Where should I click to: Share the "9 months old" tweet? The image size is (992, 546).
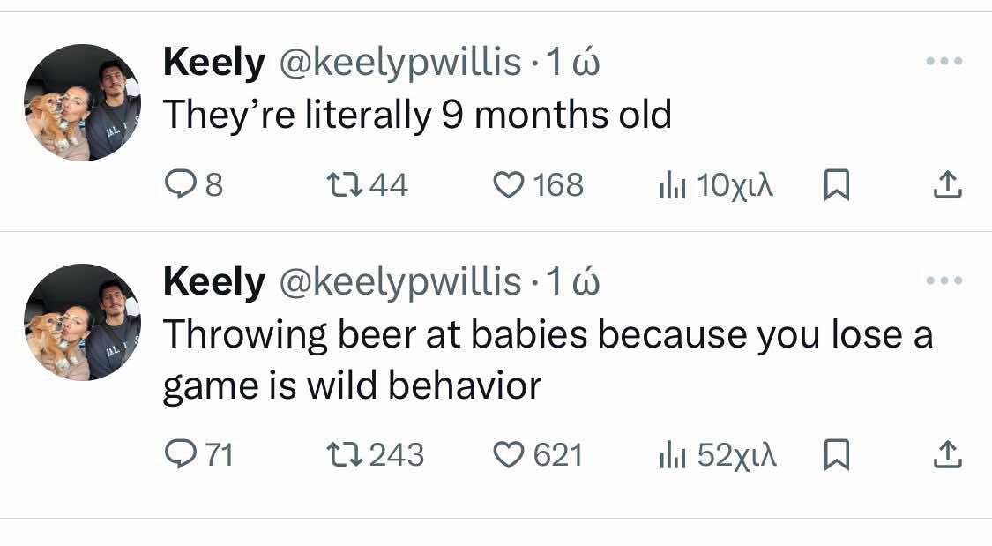[945, 185]
